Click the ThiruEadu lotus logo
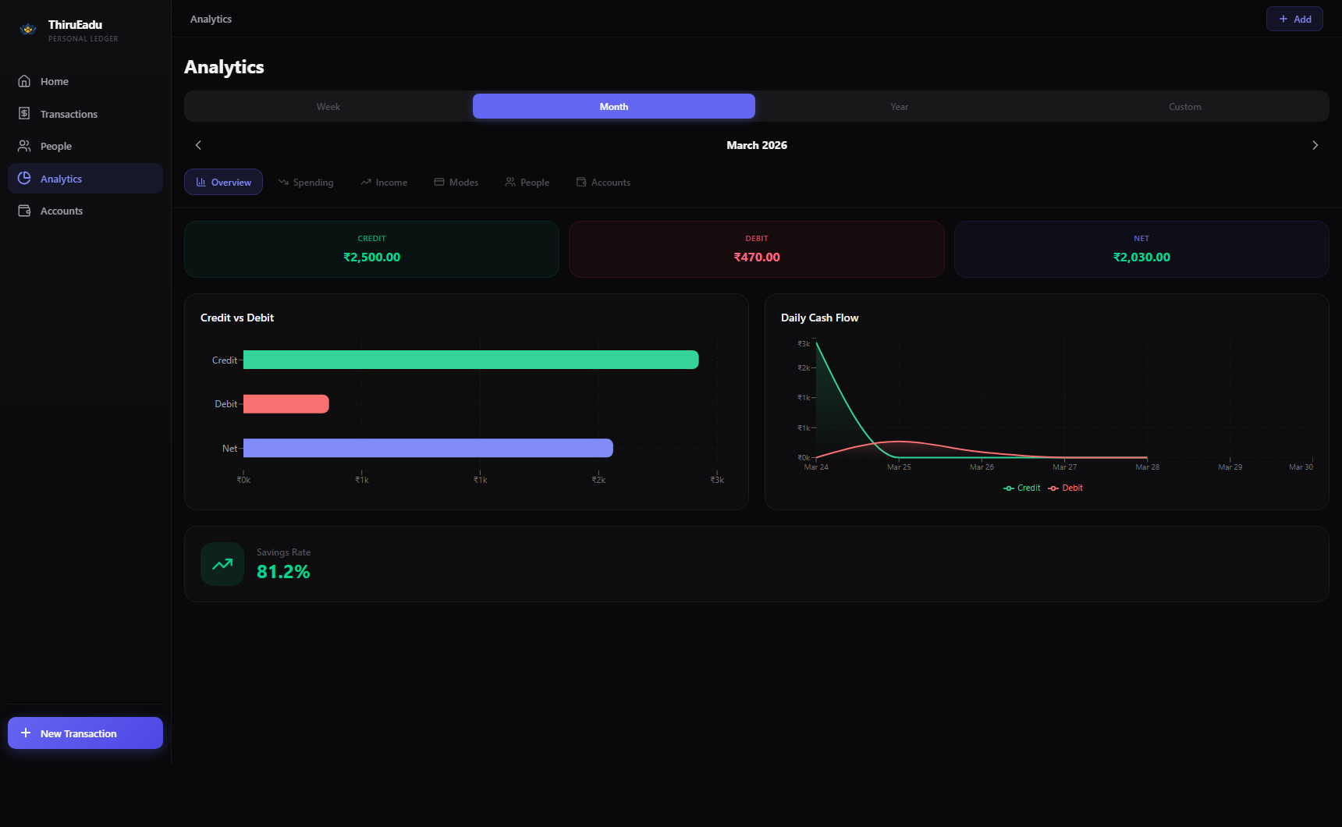The image size is (1342, 827). 28,29
